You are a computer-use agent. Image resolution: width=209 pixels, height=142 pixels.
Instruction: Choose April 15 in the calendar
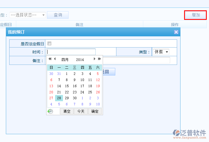click(x=67, y=86)
